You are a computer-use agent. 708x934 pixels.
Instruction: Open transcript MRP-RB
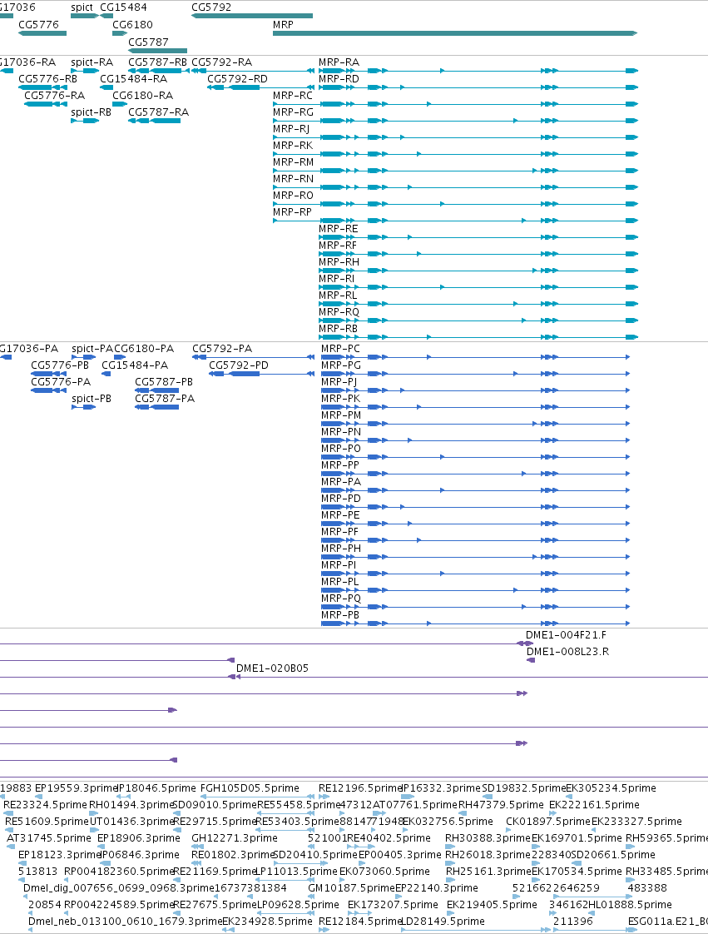tap(339, 329)
